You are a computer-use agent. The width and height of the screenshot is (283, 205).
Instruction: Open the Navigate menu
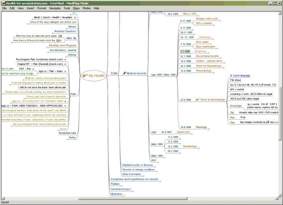click(x=55, y=8)
